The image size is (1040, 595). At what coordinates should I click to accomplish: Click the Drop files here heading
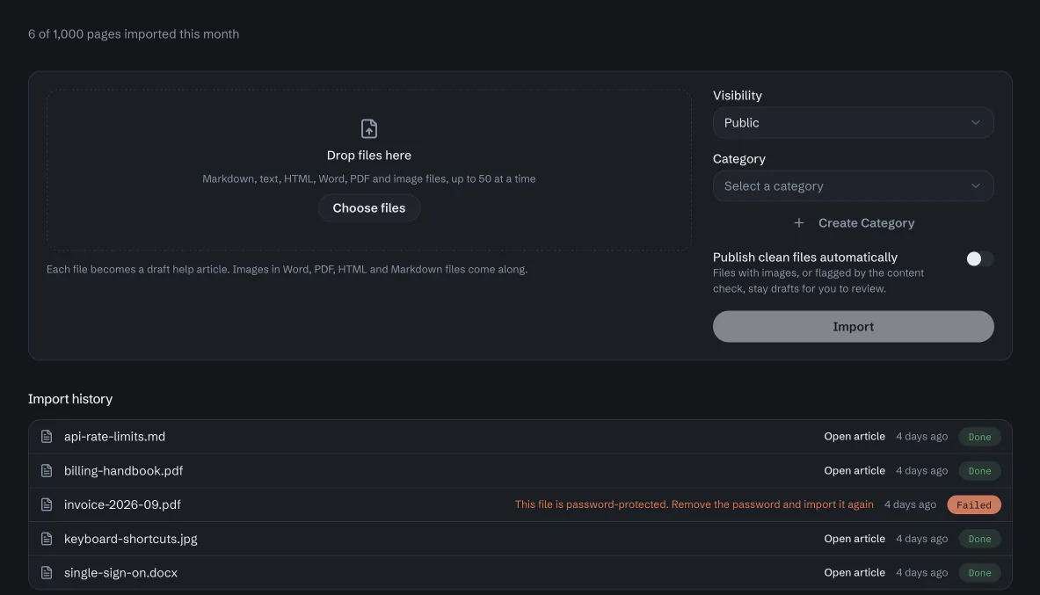368,156
